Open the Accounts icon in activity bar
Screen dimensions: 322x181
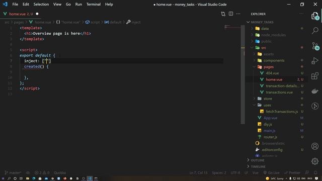coord(315,146)
